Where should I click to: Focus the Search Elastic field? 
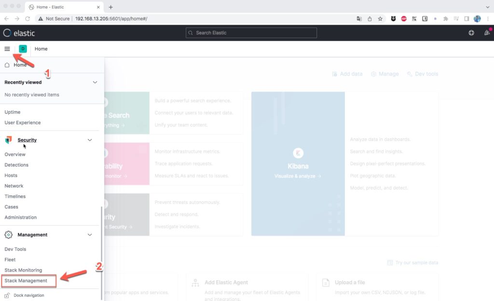pyautogui.click(x=251, y=33)
